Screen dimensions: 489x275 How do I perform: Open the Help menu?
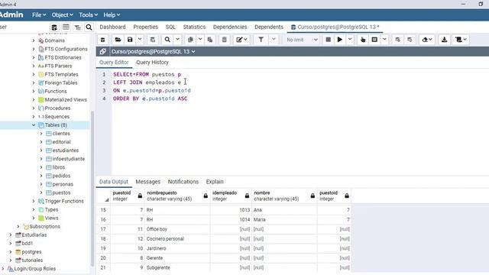click(112, 15)
